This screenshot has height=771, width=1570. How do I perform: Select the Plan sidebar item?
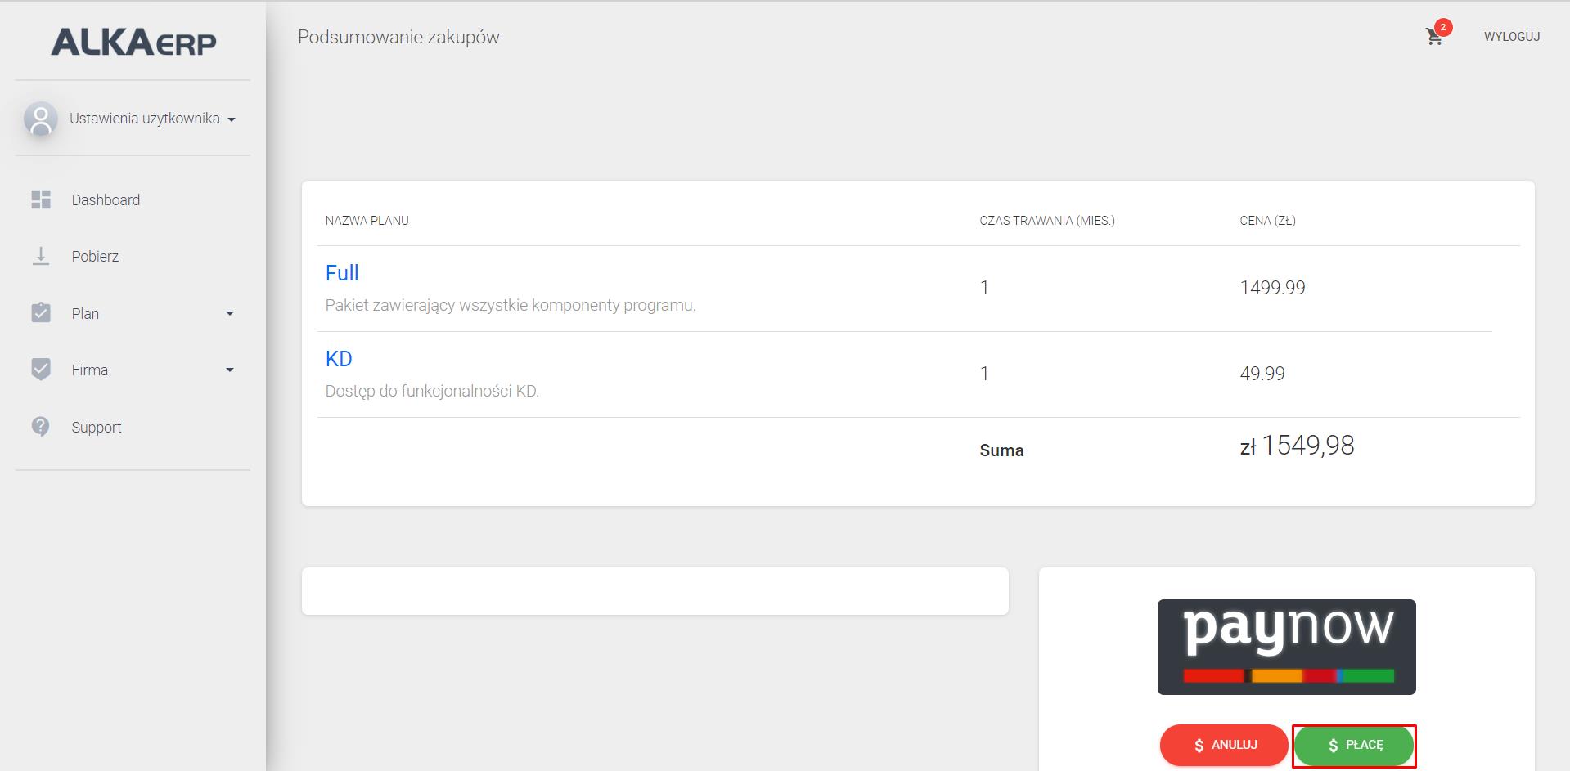pyautogui.click(x=133, y=313)
